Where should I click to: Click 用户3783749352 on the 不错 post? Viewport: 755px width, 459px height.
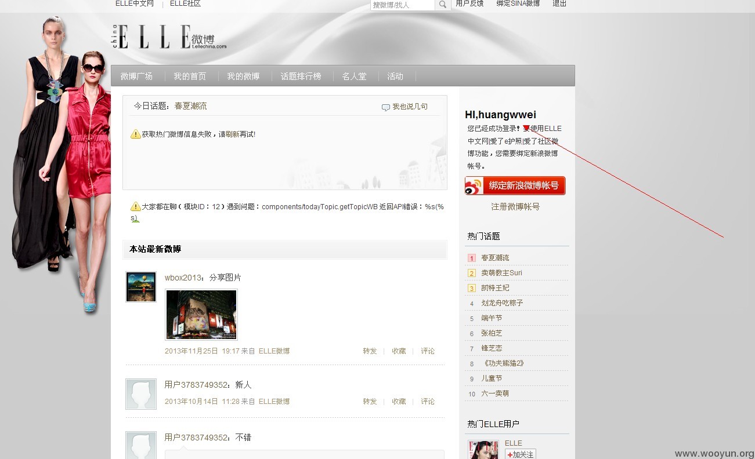196,438
